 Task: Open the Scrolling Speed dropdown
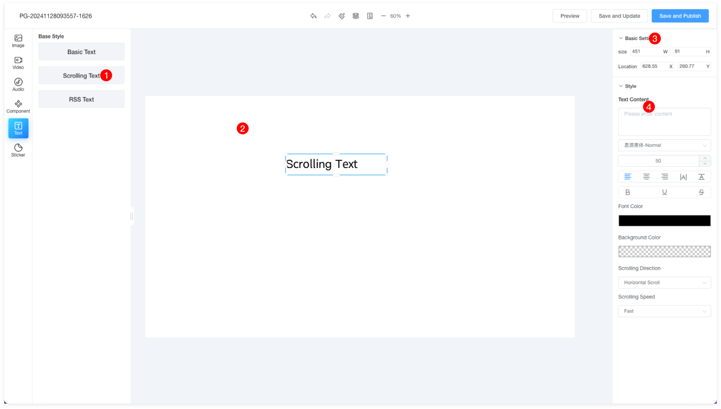pos(665,311)
